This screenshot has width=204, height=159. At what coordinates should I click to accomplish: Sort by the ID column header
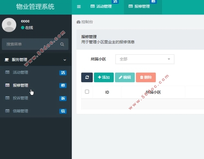pyautogui.click(x=107, y=92)
